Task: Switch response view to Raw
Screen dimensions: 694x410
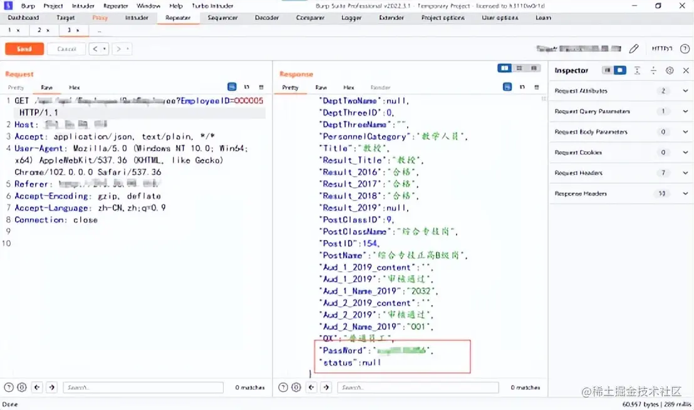Action: pos(321,87)
